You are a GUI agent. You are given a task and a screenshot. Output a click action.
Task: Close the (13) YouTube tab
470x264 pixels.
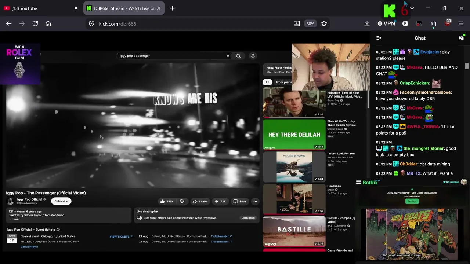(76, 8)
